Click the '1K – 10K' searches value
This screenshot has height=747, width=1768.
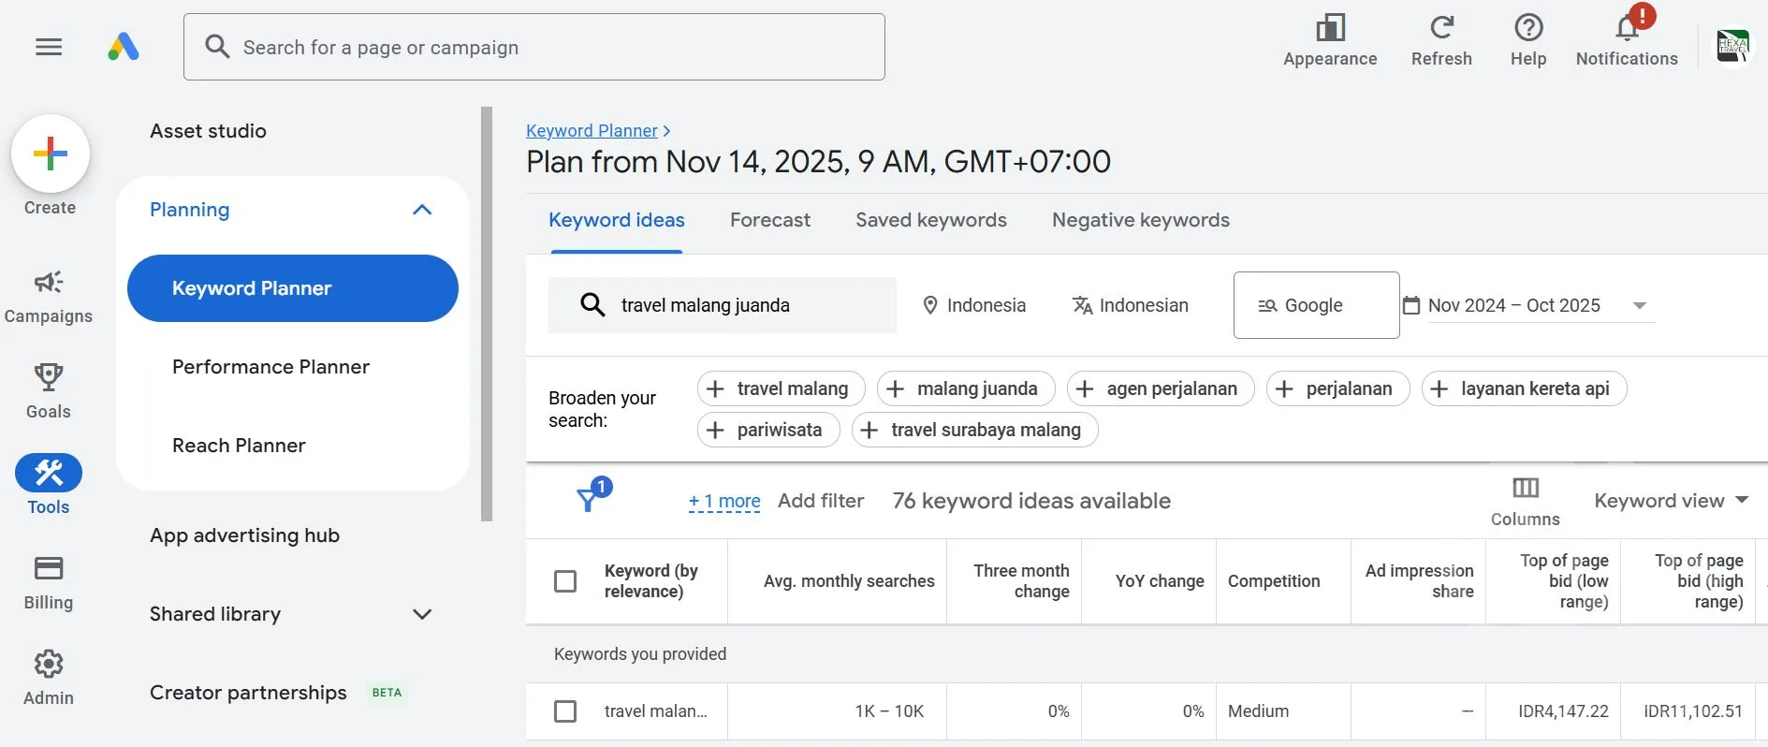coord(889,711)
